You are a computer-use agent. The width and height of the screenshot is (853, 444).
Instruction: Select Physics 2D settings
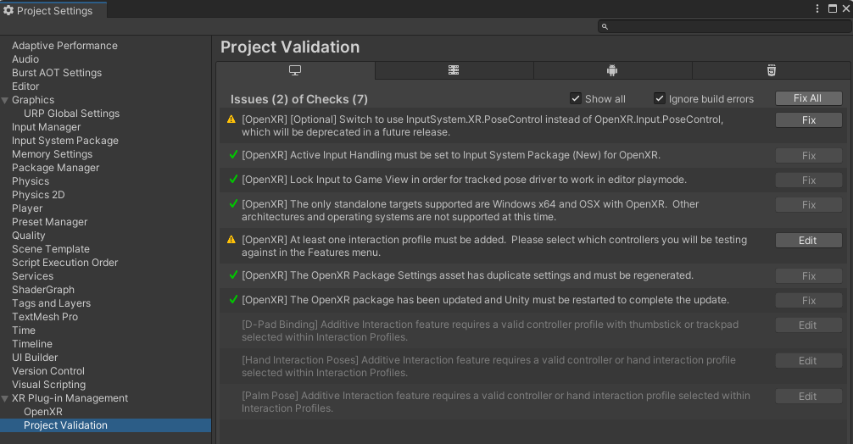(x=38, y=195)
